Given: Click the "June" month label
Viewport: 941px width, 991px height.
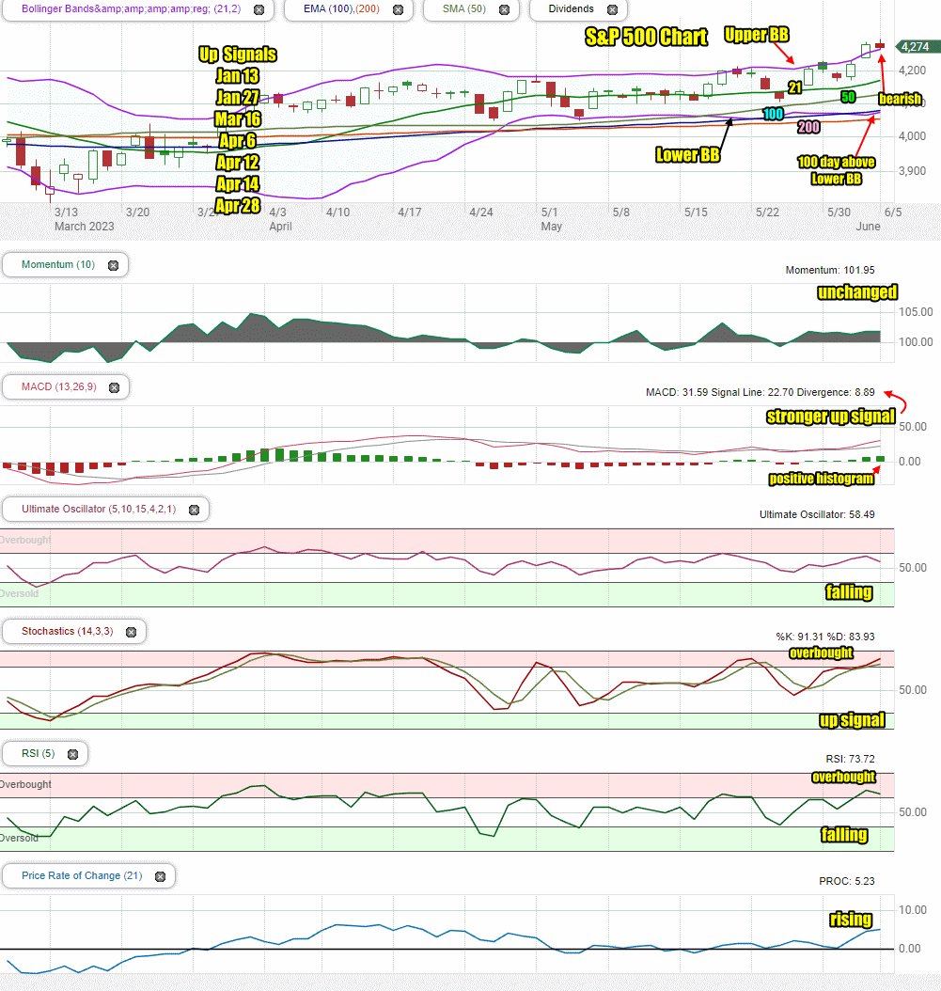Looking at the screenshot, I should 868,227.
